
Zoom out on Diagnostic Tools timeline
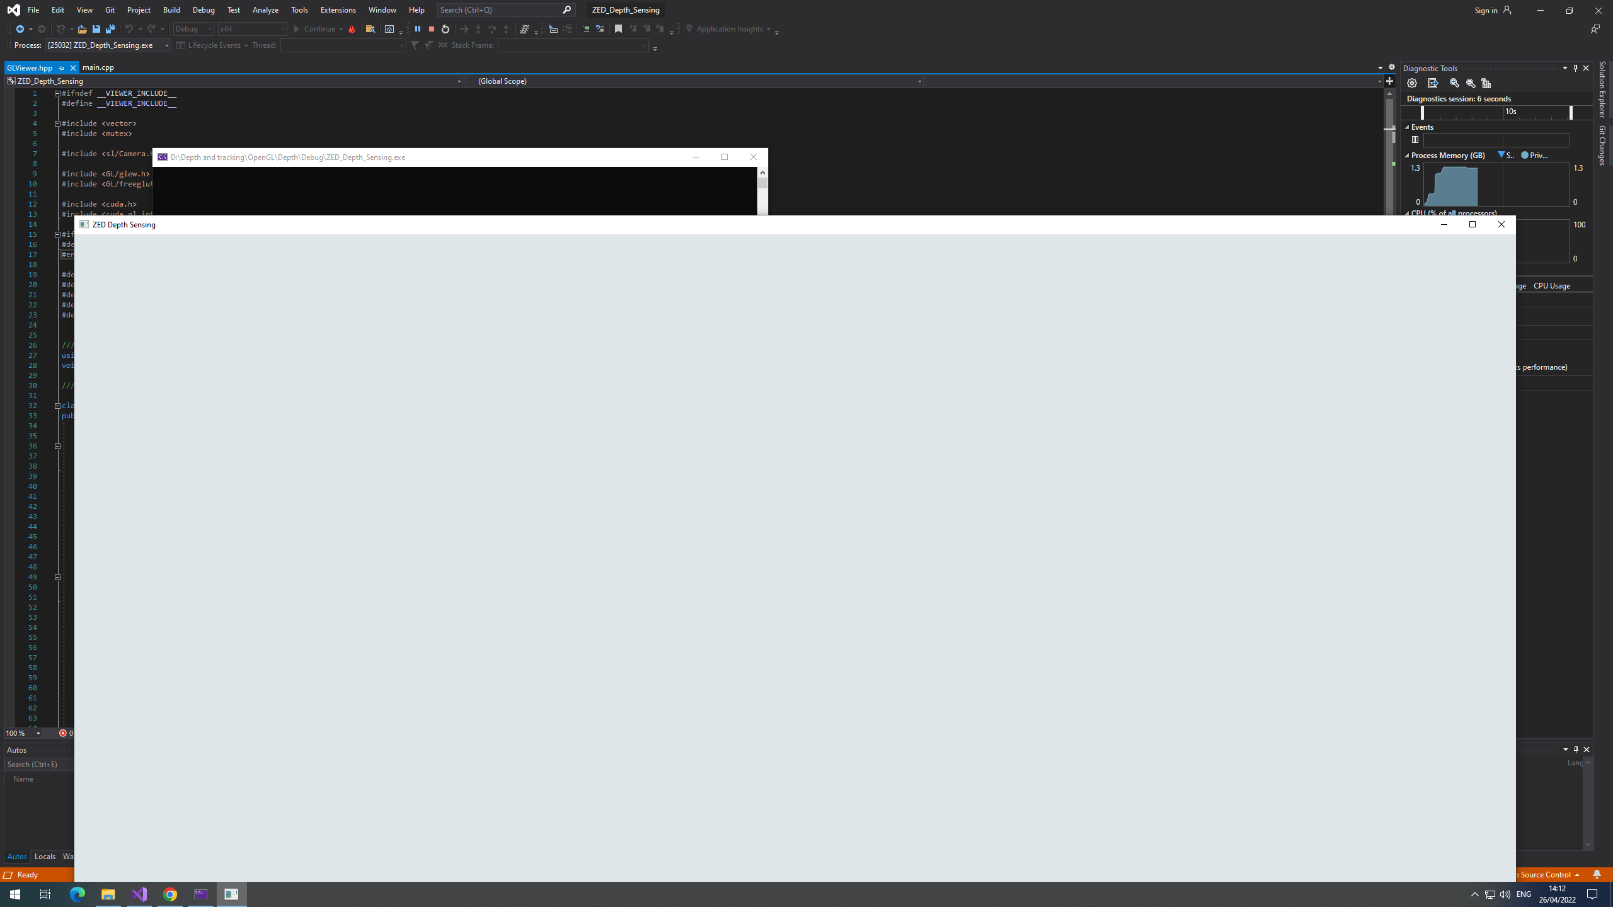pyautogui.click(x=1471, y=83)
